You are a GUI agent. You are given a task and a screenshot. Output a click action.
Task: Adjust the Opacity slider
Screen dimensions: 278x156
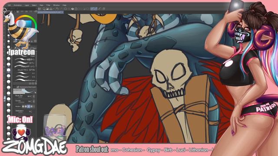[21, 102]
